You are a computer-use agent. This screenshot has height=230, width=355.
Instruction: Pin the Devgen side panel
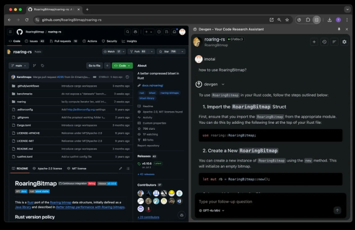pos(339,29)
